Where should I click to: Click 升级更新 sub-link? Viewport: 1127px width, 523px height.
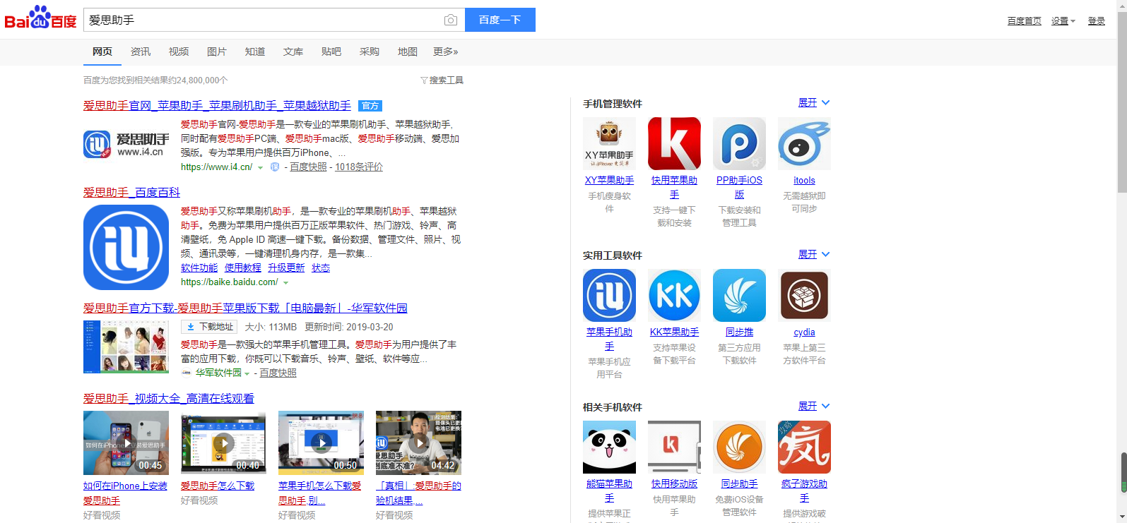click(x=286, y=268)
